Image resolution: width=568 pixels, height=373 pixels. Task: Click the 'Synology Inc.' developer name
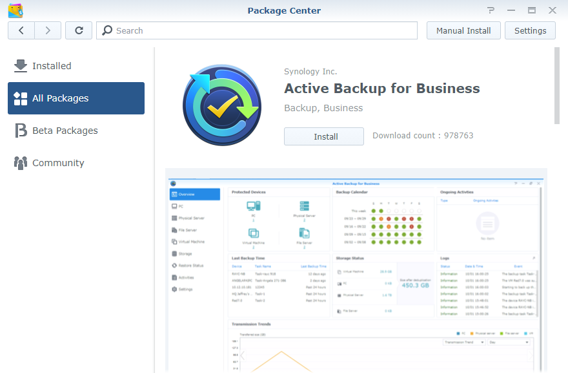(310, 72)
